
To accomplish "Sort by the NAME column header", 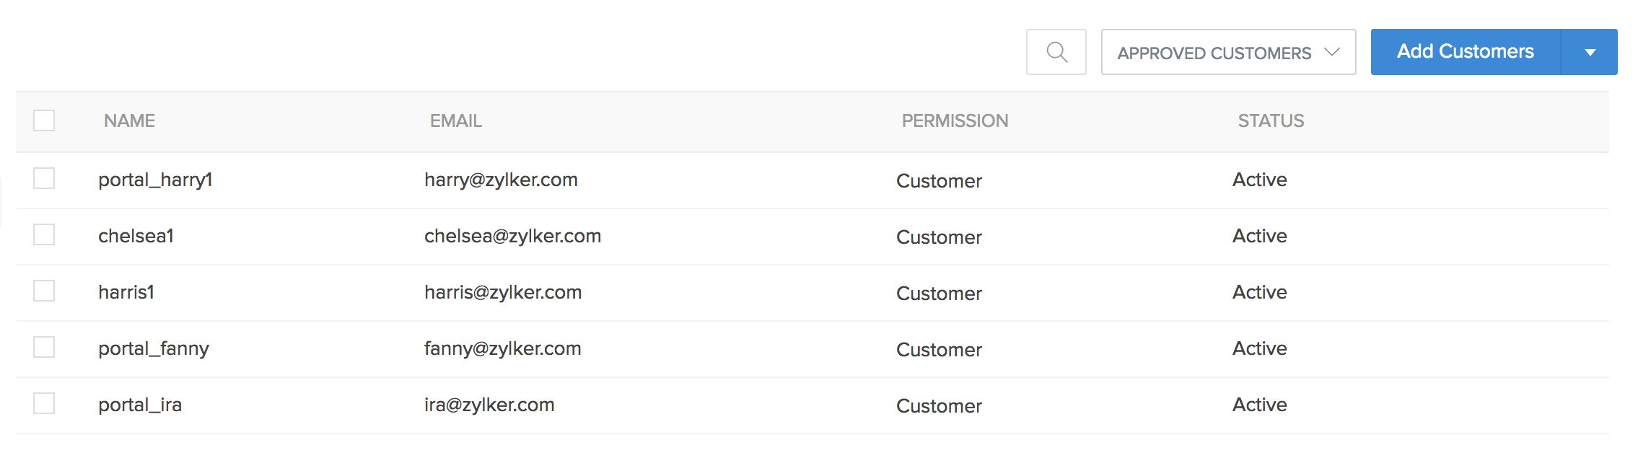I will pyautogui.click(x=129, y=121).
